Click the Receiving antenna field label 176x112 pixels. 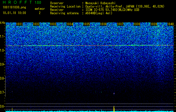[x=64, y=13]
